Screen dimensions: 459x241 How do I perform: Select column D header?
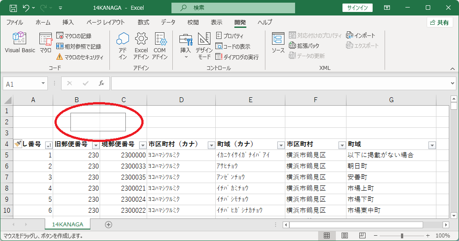coord(181,100)
